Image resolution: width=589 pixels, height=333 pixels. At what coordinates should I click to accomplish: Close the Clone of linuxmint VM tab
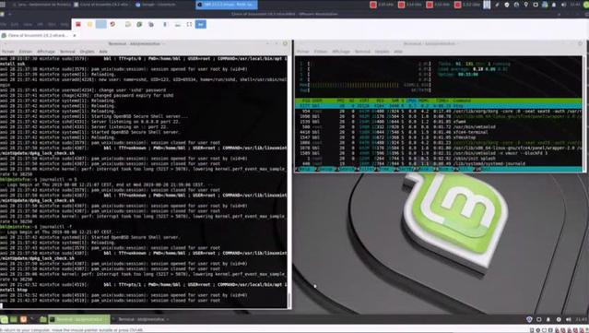75,35
